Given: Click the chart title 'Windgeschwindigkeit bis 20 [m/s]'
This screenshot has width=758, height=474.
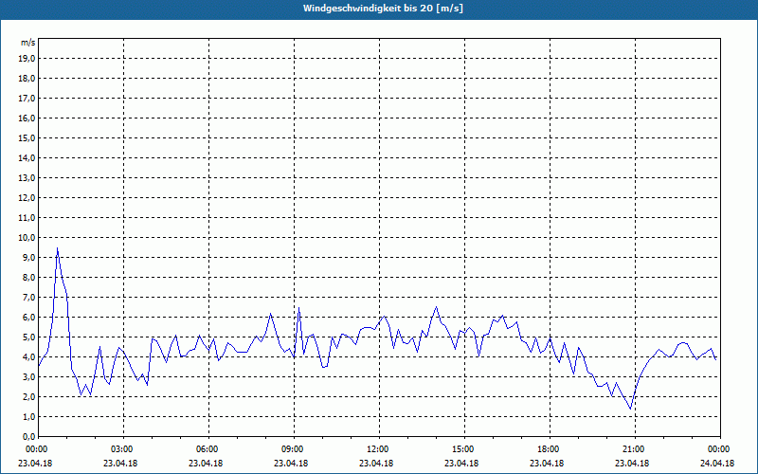Looking at the screenshot, I should 383,9.
